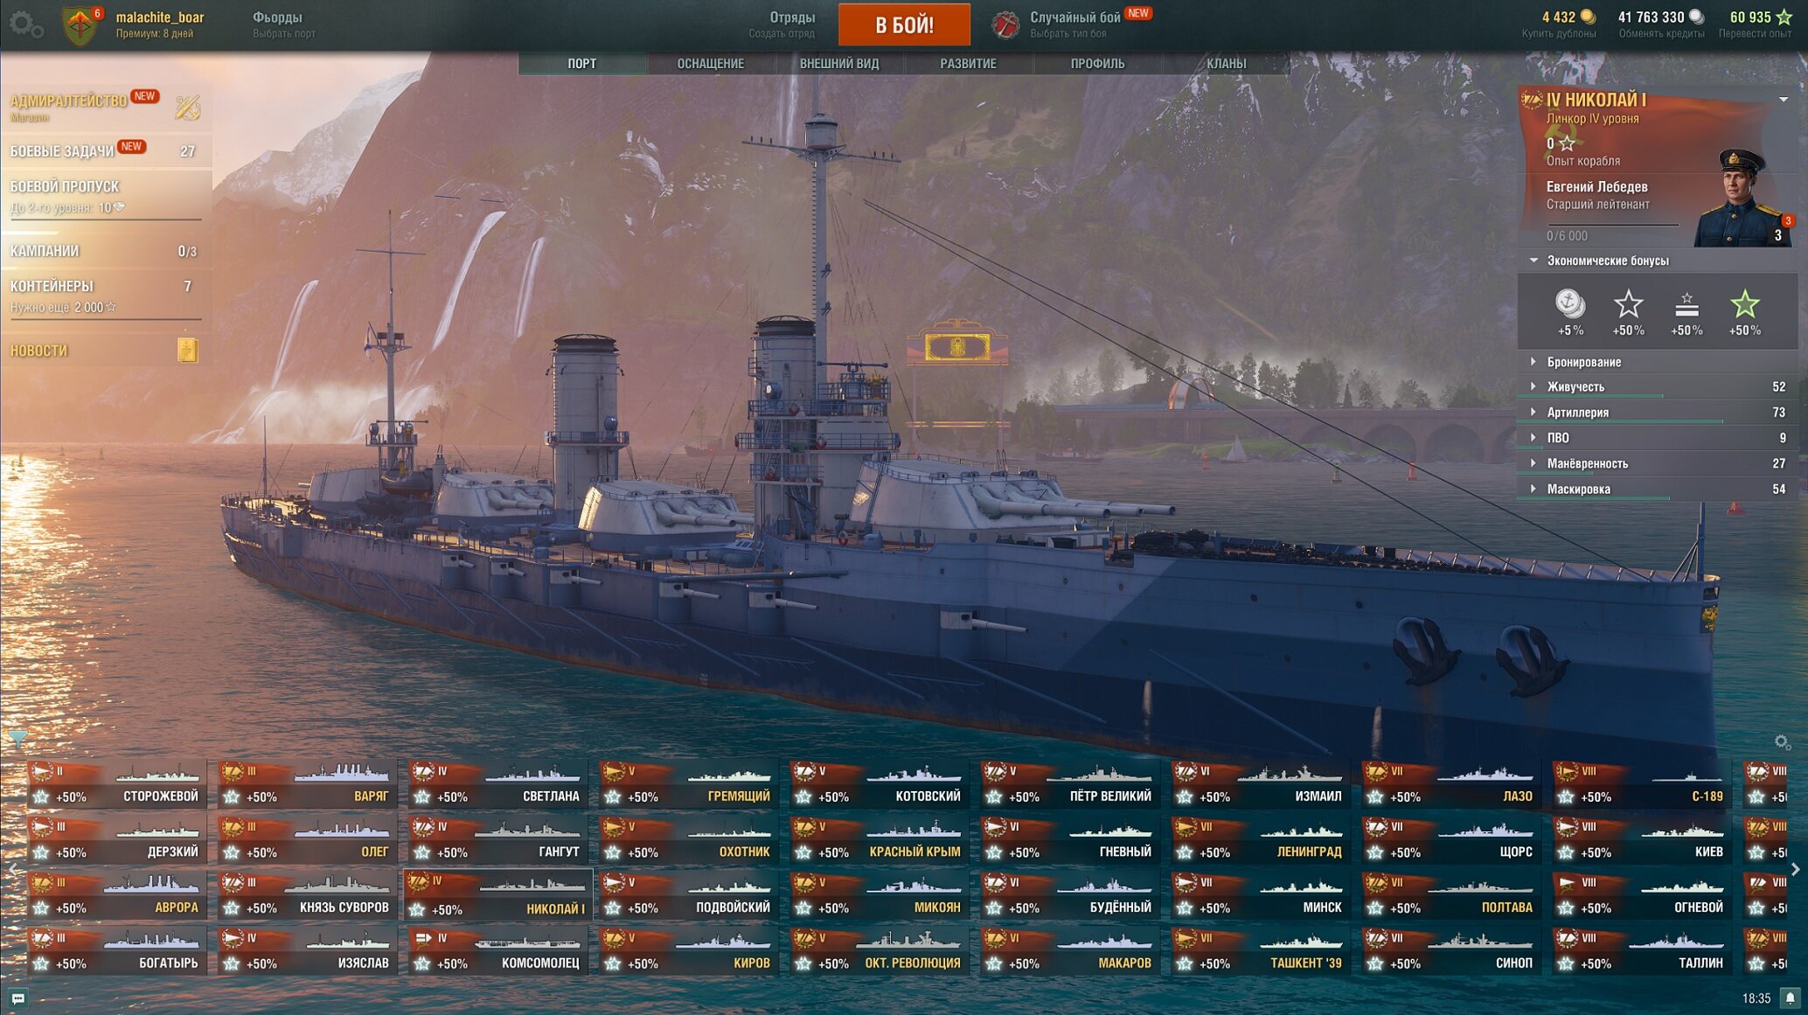Click the Admiralty shop tools icon
Viewport: 1808px width, 1015px height.
coord(187,108)
